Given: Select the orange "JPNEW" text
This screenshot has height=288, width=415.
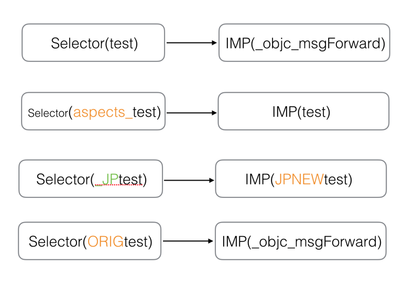Looking at the screenshot, I should tap(299, 180).
